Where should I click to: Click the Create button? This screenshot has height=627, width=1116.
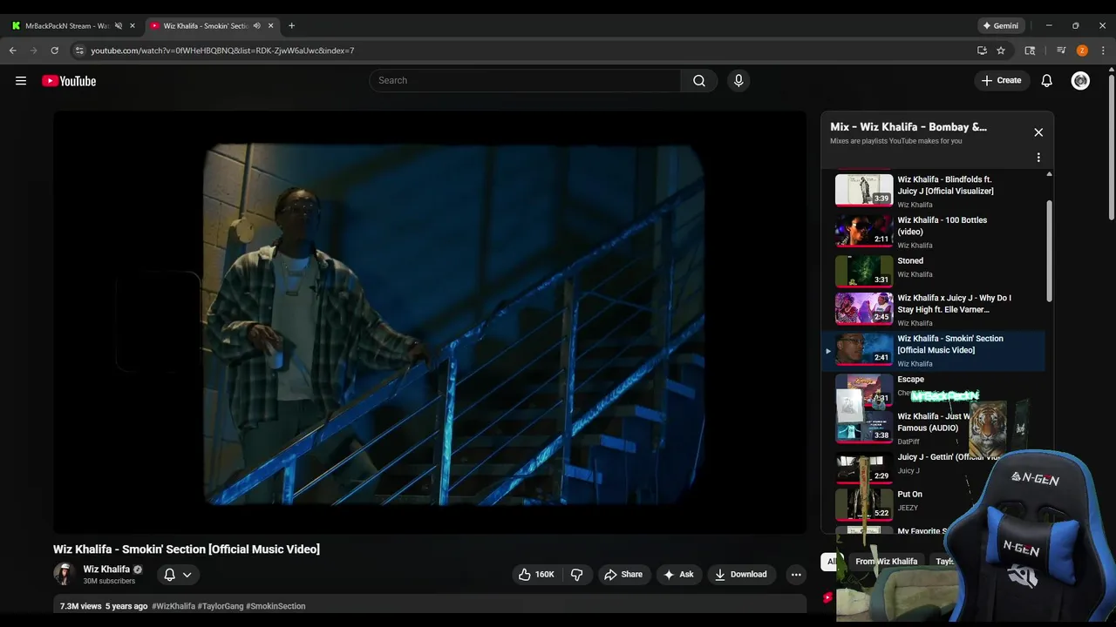coord(1001,81)
